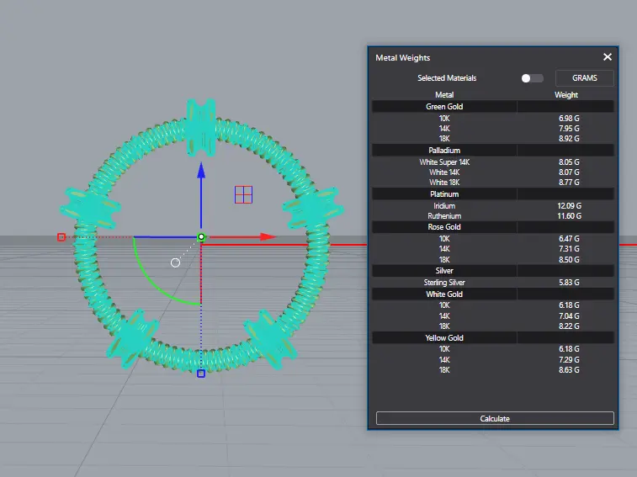637x477 pixels.
Task: Click the GRAMS unit button
Action: 584,78
